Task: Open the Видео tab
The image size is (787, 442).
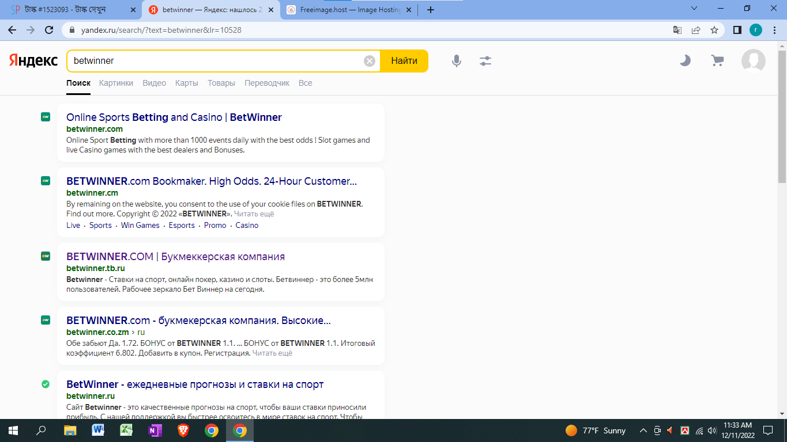Action: (x=154, y=83)
